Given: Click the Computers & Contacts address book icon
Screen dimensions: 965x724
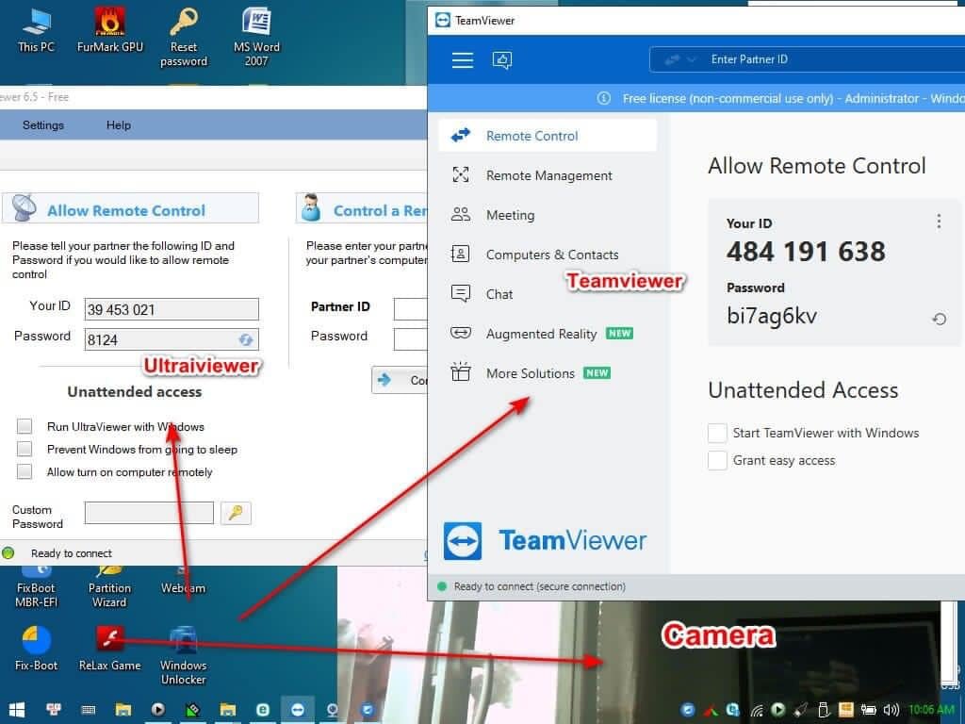Looking at the screenshot, I should coord(460,254).
